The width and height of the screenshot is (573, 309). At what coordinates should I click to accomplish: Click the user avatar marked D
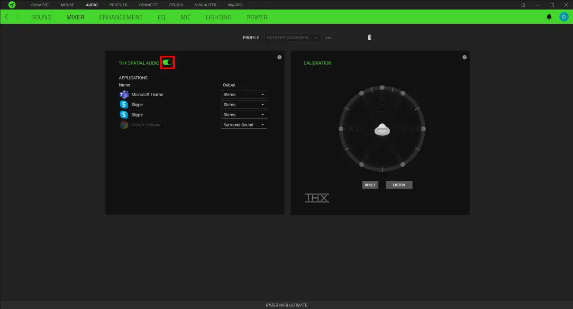click(564, 17)
